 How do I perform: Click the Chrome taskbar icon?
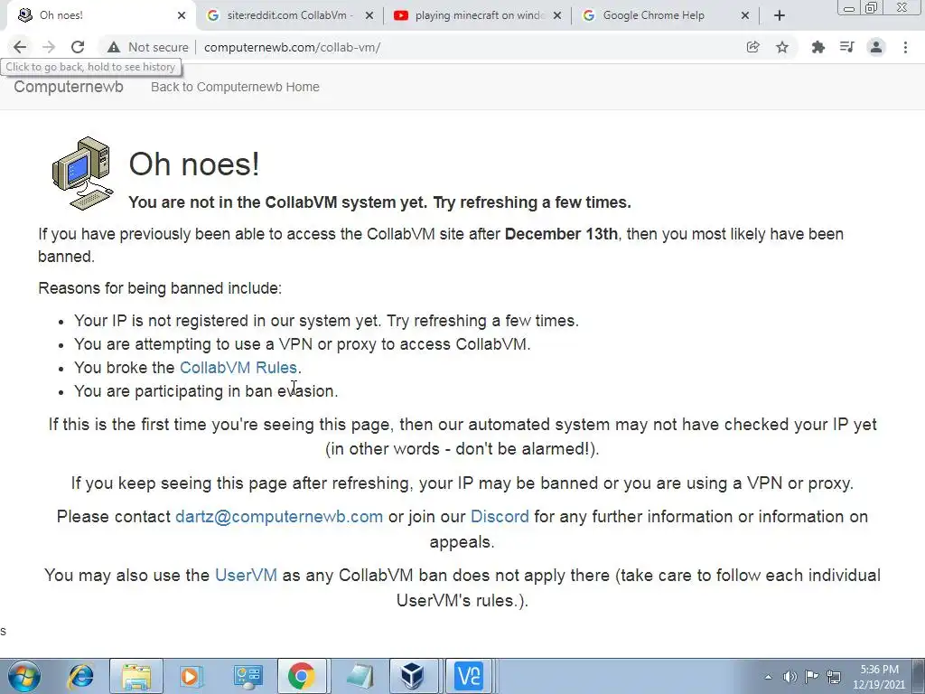point(302,676)
